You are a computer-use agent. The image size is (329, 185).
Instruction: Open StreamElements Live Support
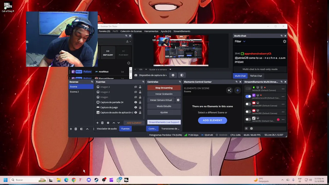click(x=164, y=122)
